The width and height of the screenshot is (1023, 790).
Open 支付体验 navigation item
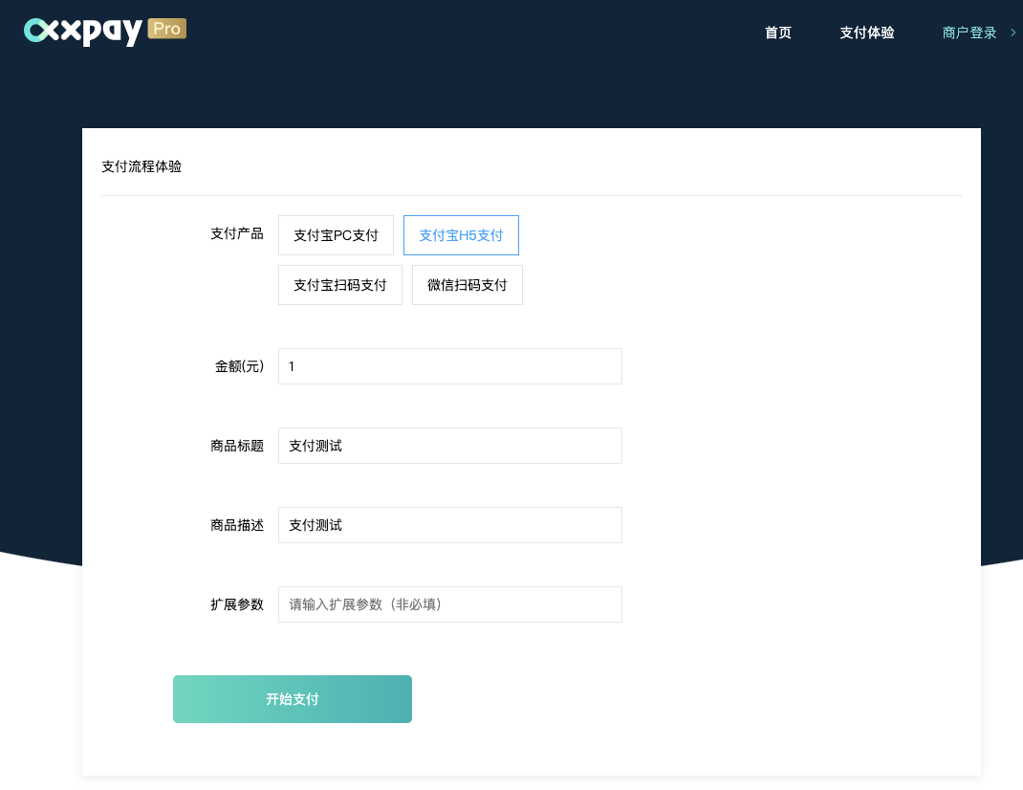coord(867,33)
